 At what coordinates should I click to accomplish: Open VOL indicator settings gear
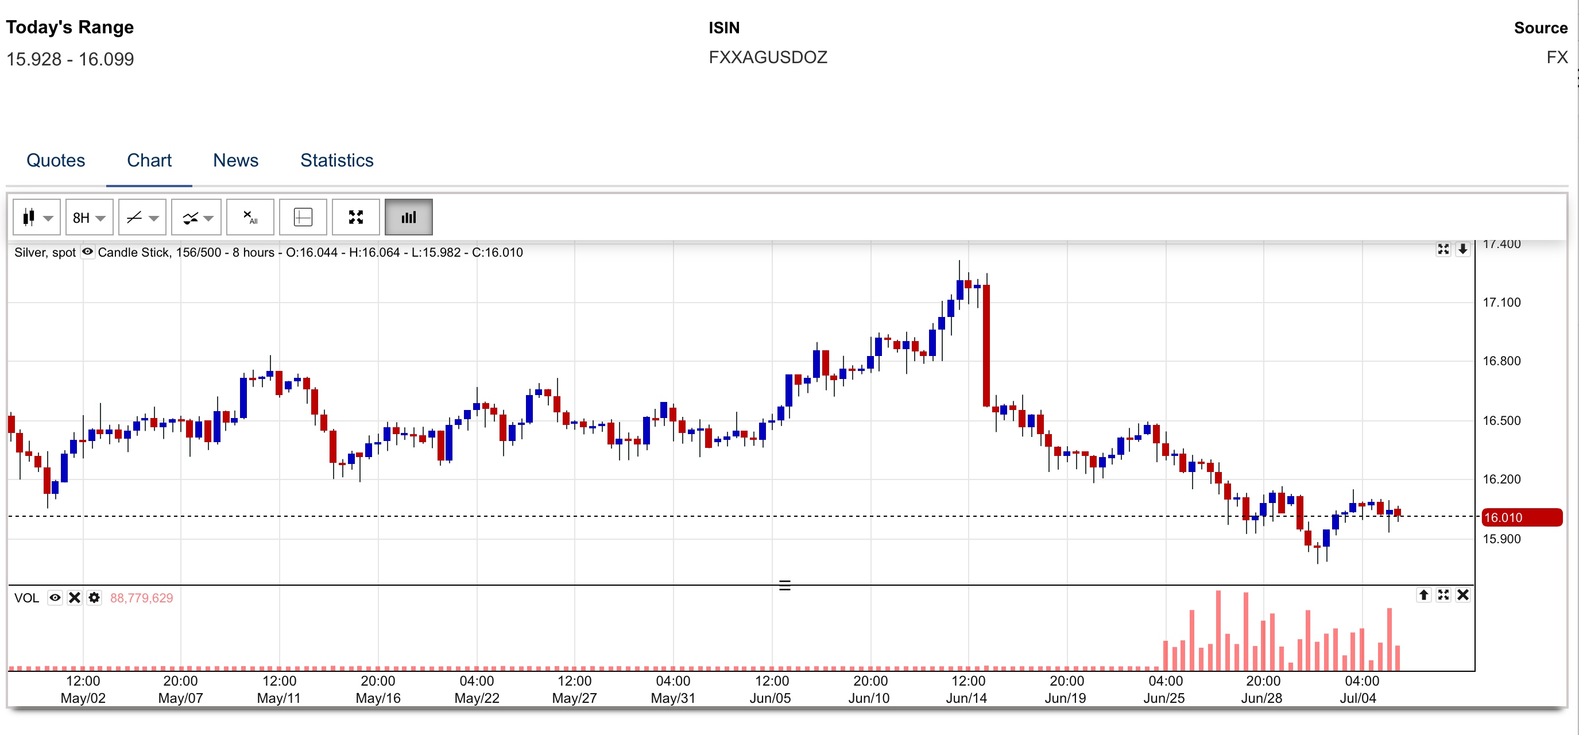pyautogui.click(x=94, y=597)
